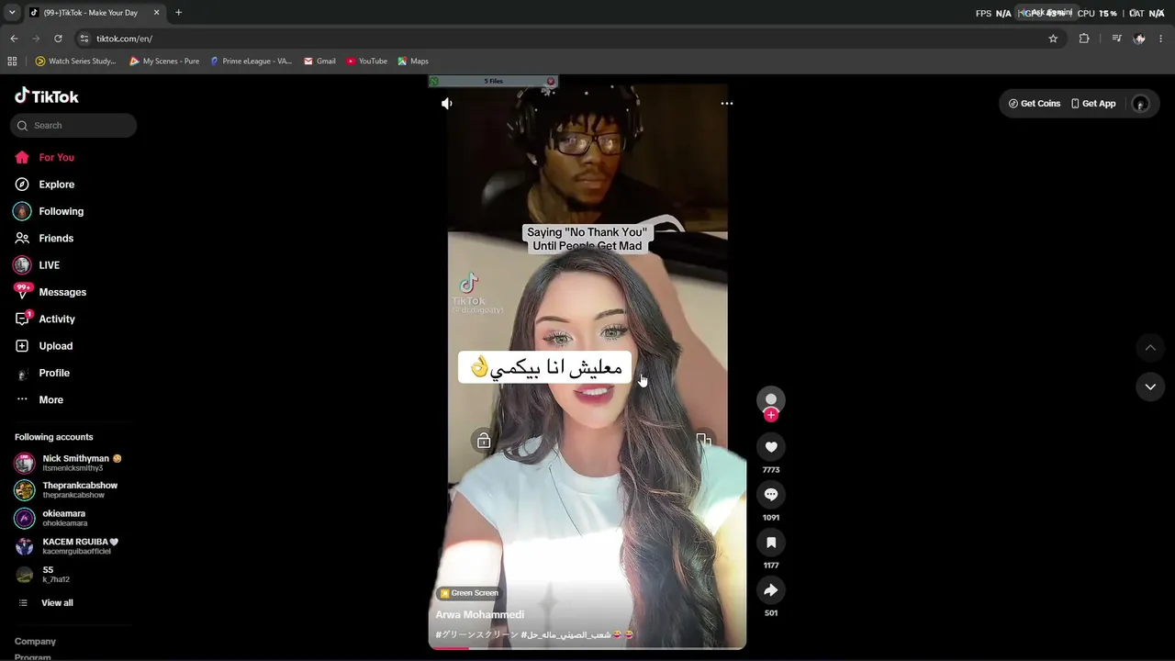Open the Maps bookmark
This screenshot has width=1175, height=661.
[x=413, y=62]
